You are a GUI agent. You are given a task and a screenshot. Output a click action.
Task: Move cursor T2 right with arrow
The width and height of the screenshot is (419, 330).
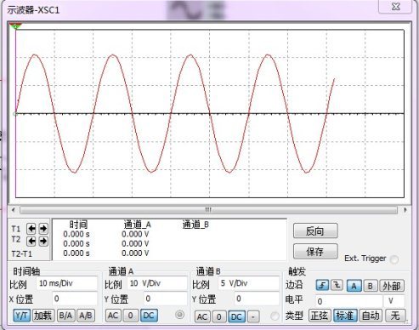[x=43, y=241]
